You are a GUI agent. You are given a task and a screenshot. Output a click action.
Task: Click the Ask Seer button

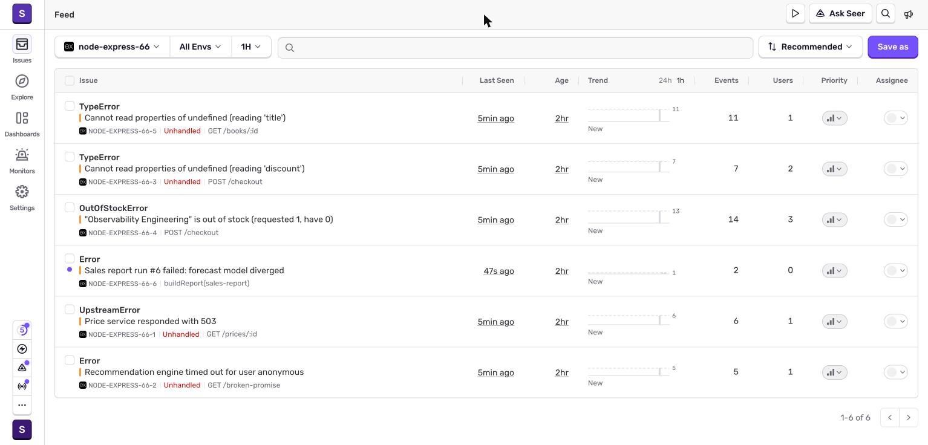pyautogui.click(x=840, y=13)
